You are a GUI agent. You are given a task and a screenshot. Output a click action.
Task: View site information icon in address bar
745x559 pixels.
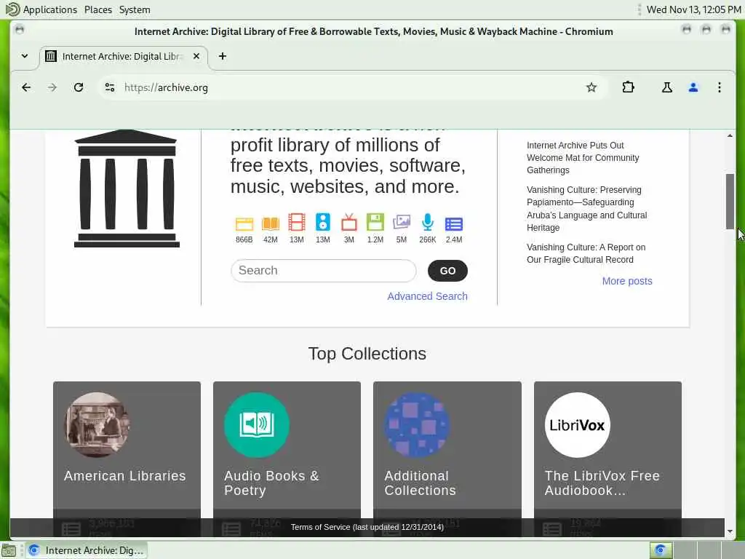coord(110,87)
